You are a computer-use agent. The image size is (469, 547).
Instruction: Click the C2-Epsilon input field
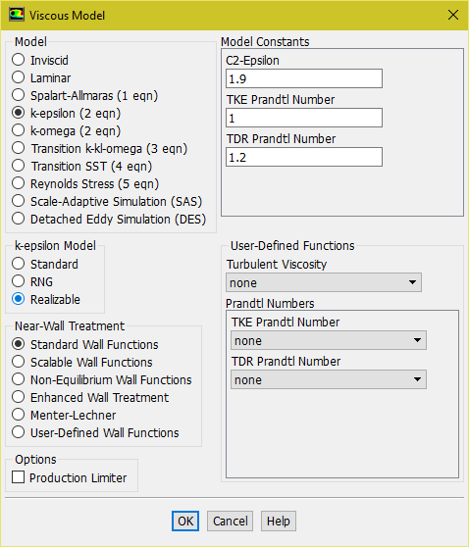(x=304, y=78)
